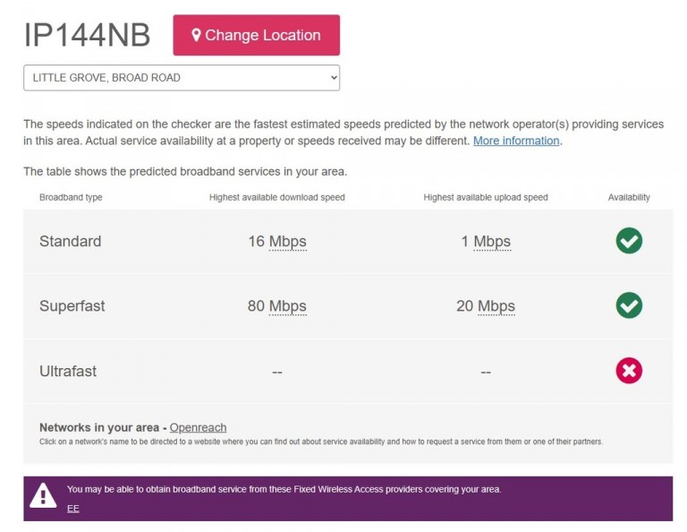Click the address dropdown chevron arrow

(x=334, y=78)
